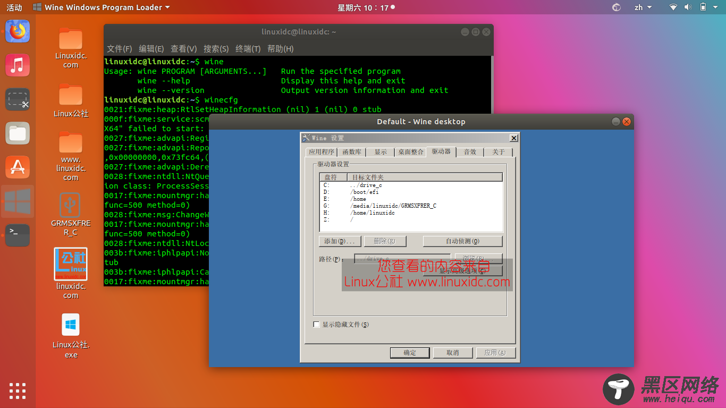Switch to the 音效 tab
Screen dimensions: 726x408
(x=470, y=152)
